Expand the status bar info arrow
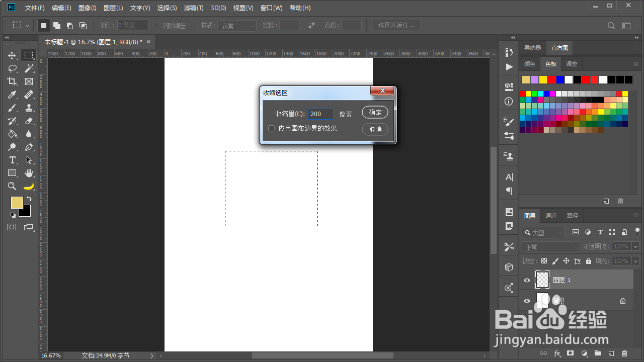The width and height of the screenshot is (644, 362). [152, 355]
